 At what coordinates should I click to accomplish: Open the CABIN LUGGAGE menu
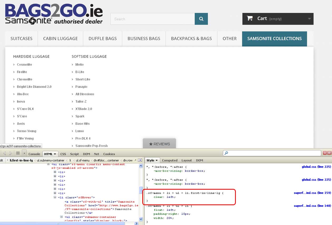60,39
